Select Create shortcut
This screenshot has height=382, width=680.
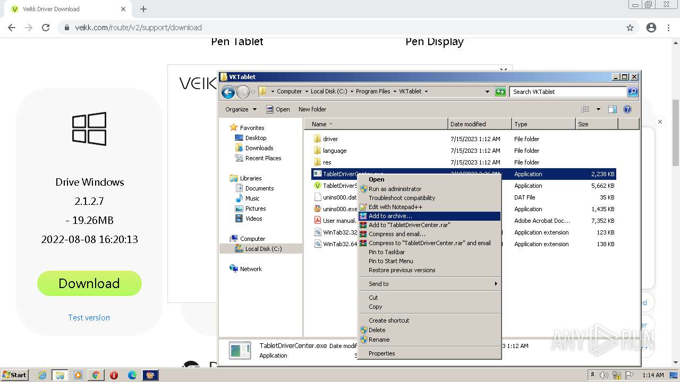[x=429, y=320]
